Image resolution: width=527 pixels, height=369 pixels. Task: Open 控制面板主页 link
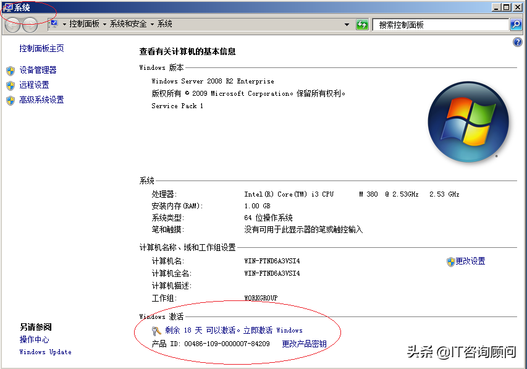(41, 48)
